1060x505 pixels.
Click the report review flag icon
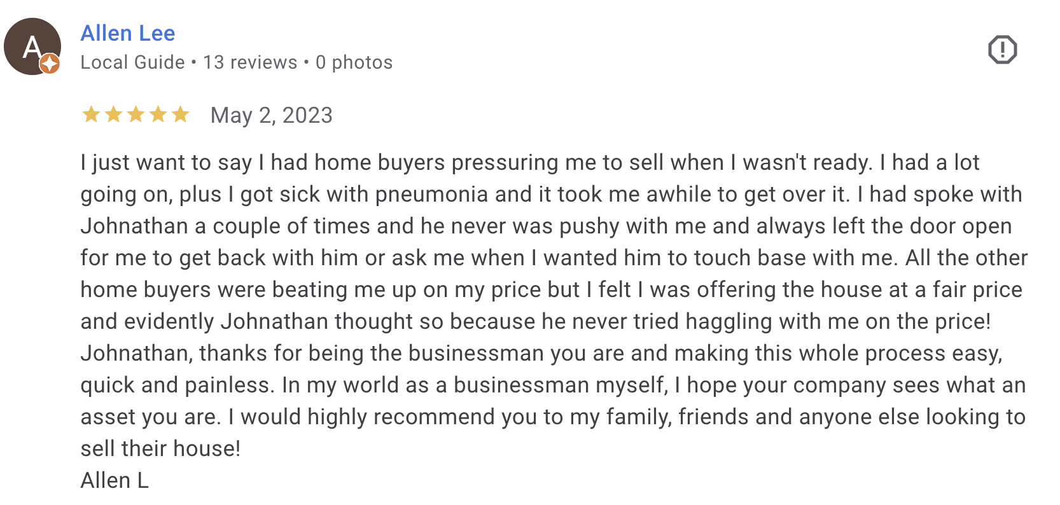pos(1002,50)
